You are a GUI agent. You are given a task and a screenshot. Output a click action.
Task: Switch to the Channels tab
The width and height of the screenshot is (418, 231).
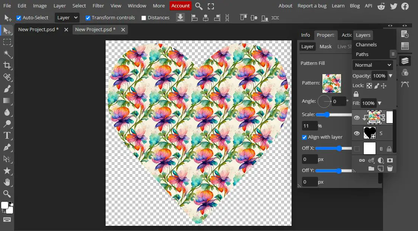click(x=366, y=44)
